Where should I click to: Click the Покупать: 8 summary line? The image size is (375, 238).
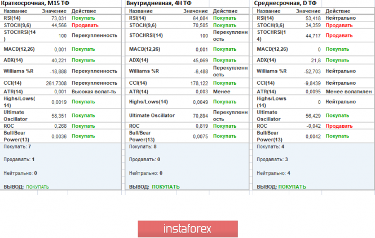(x=143, y=146)
